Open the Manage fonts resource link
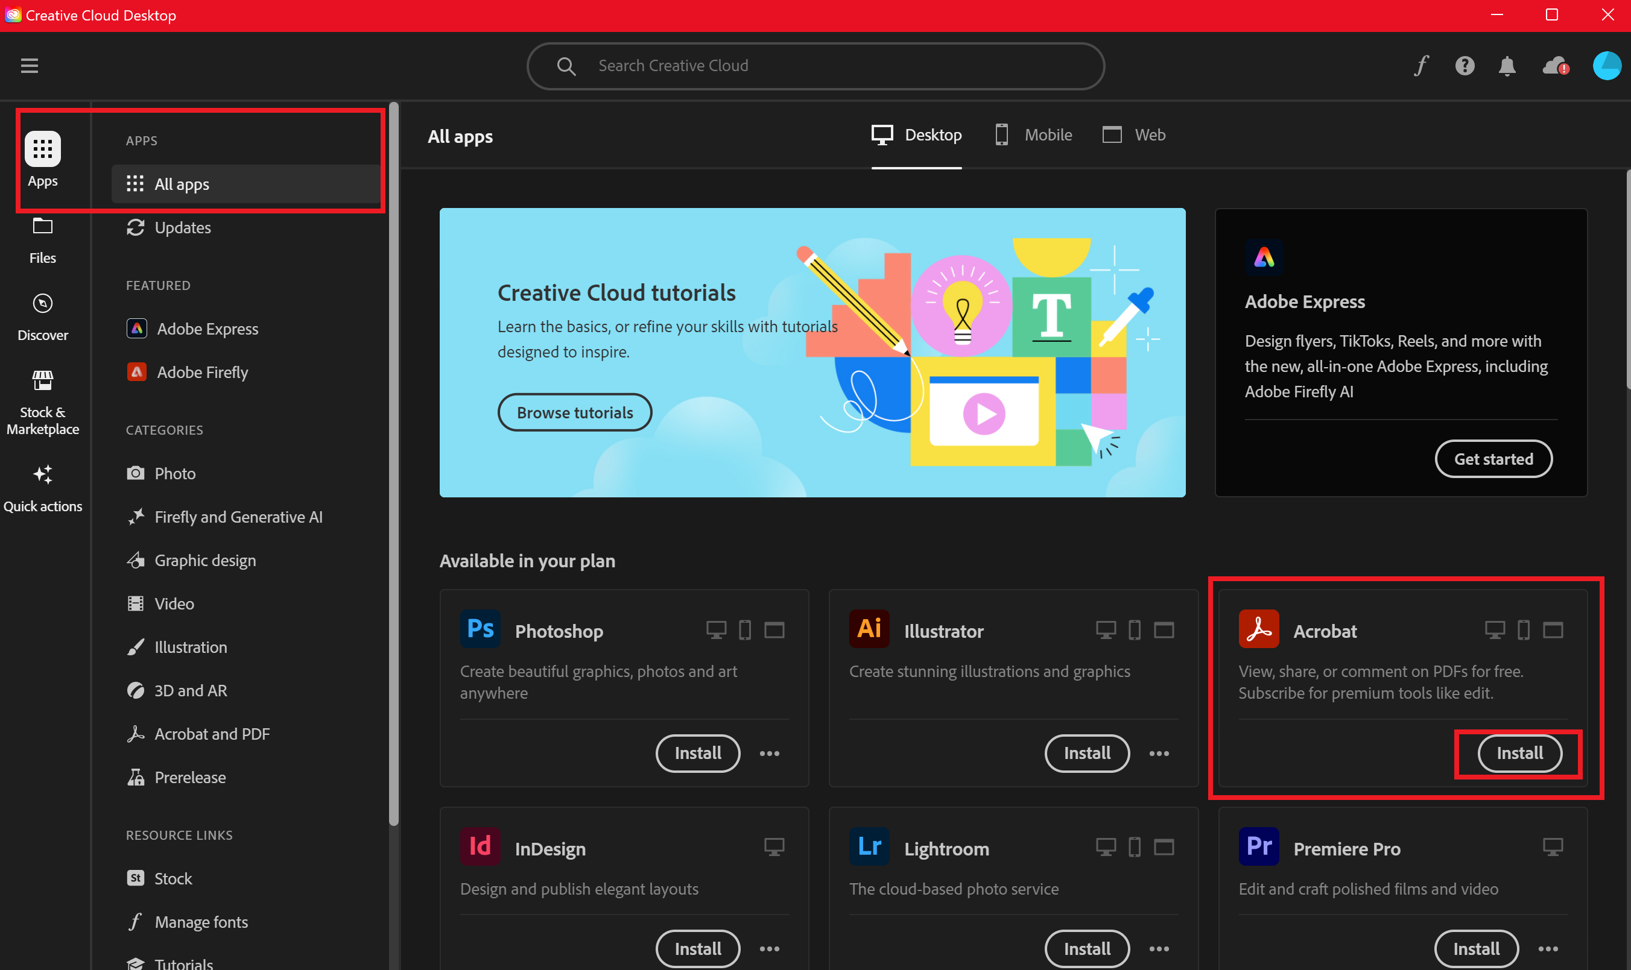The width and height of the screenshot is (1631, 970). [x=187, y=922]
